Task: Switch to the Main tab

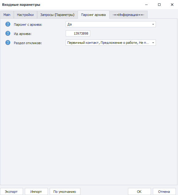Action: 7,15
